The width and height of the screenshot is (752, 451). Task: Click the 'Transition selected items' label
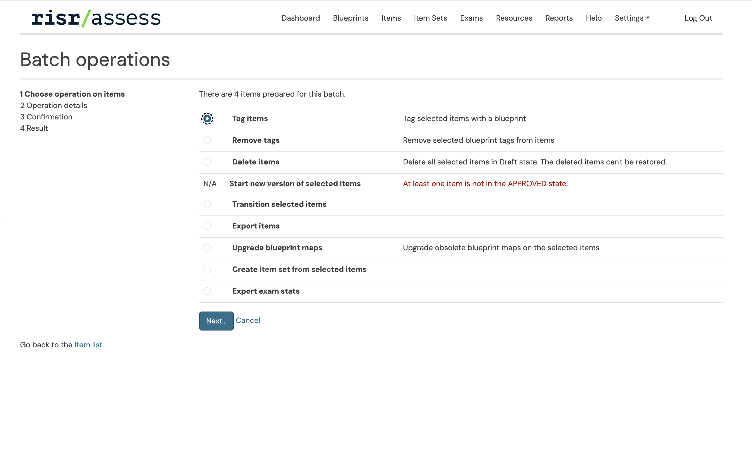[279, 204]
